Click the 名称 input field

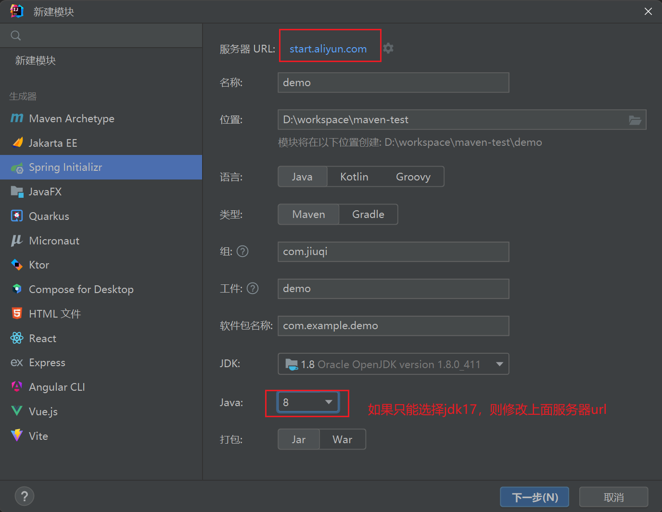point(394,82)
